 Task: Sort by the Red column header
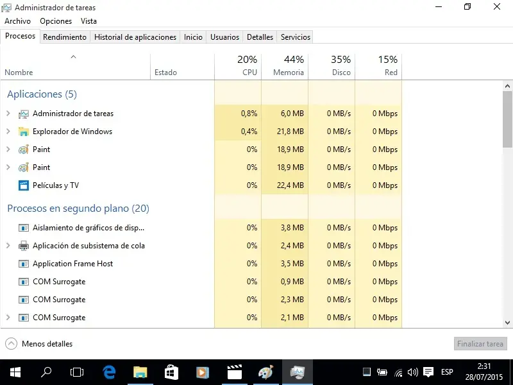click(378, 67)
